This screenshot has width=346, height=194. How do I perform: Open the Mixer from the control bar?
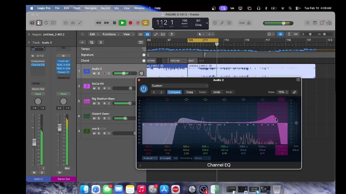click(x=73, y=23)
